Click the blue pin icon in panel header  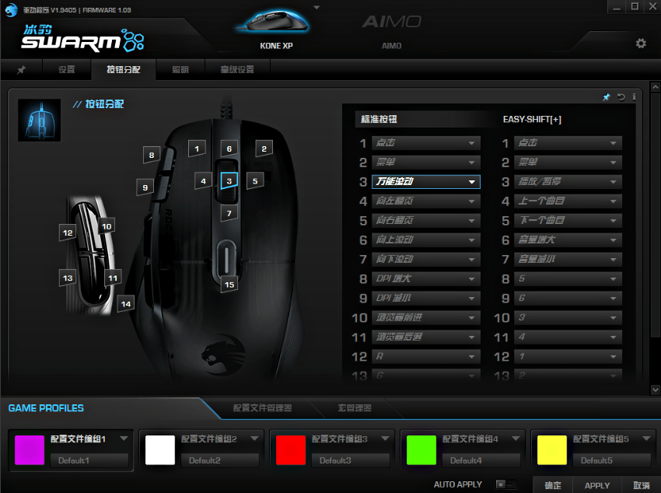pyautogui.click(x=607, y=97)
